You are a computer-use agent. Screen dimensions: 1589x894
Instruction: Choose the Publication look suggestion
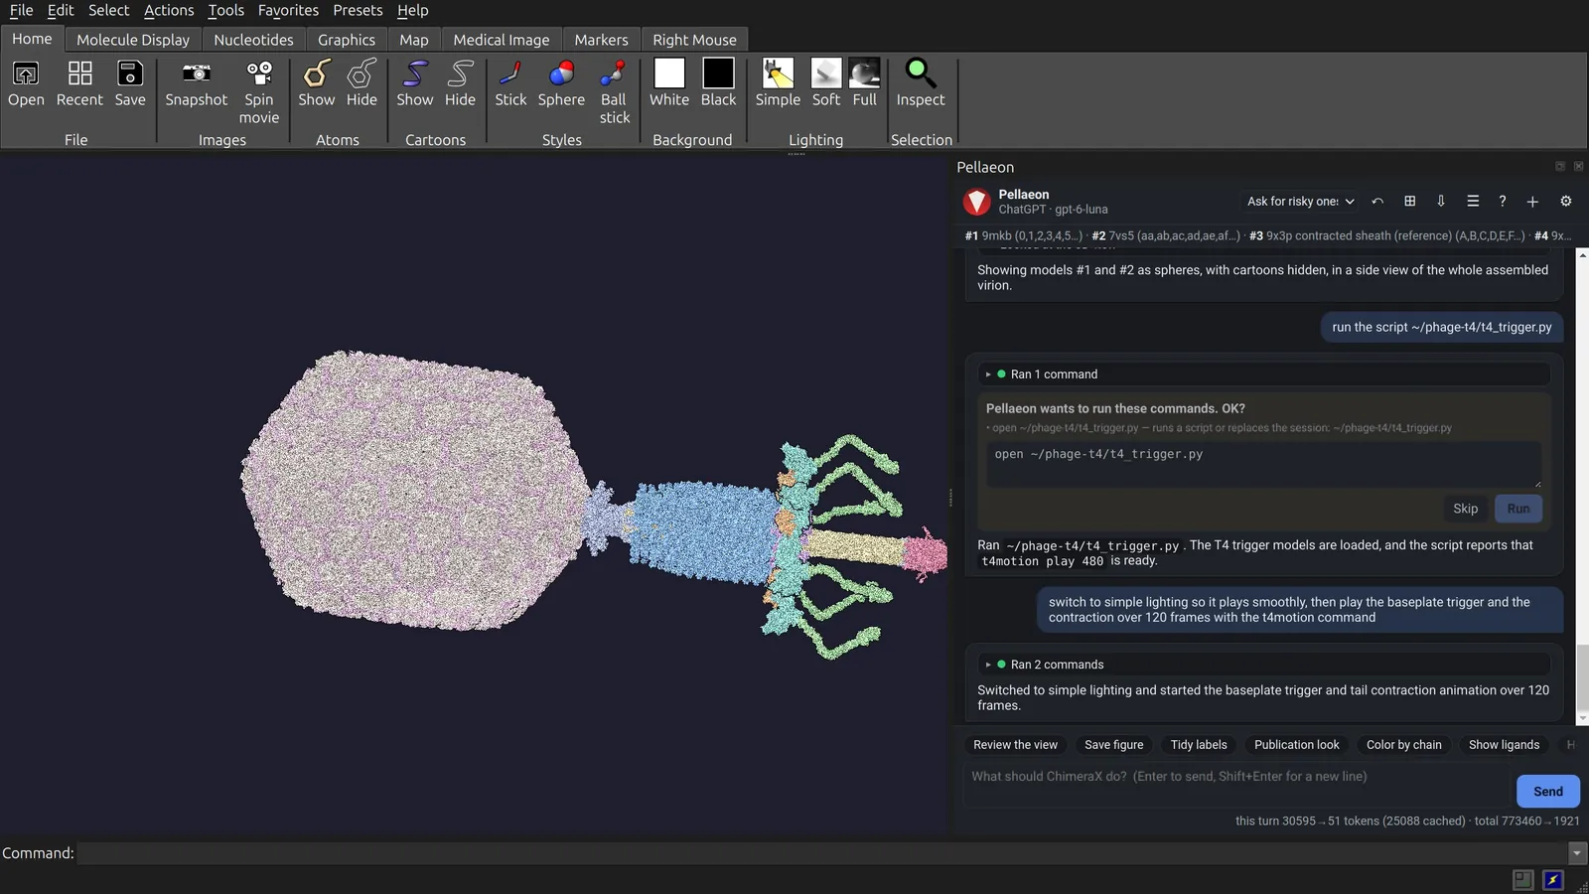tap(1296, 745)
